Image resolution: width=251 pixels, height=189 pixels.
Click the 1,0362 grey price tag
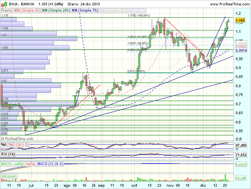[241, 43]
